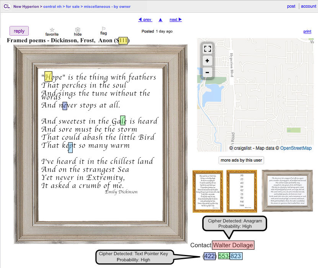The width and height of the screenshot is (318, 268).
Task: Click the CL craigslist logo icon
Action: pos(7,7)
